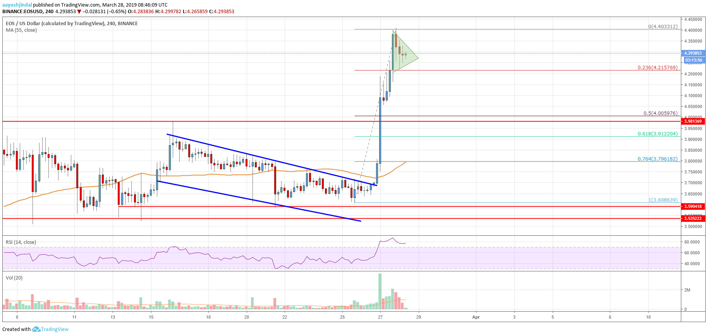Click the open value O:4.283836 in header
This screenshot has width=708, height=336.
tap(141, 12)
